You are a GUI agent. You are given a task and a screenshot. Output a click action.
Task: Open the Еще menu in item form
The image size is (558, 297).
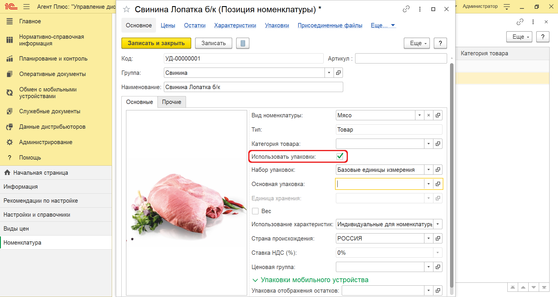pos(417,43)
